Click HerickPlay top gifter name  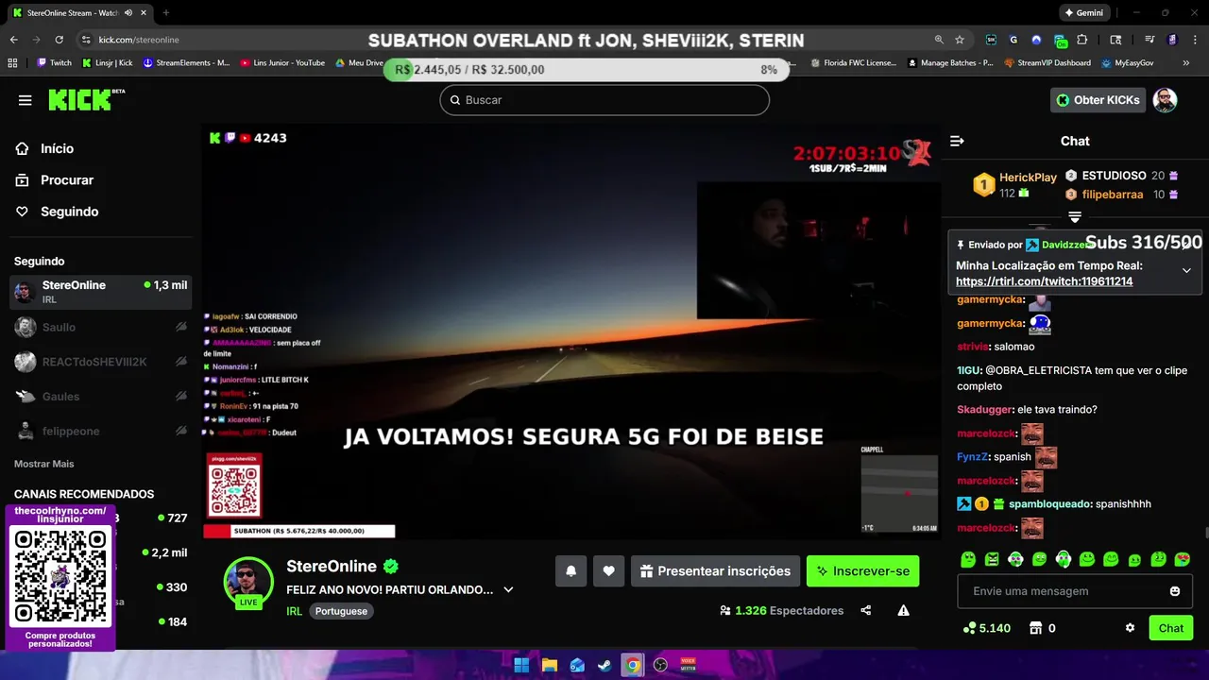click(x=1028, y=178)
